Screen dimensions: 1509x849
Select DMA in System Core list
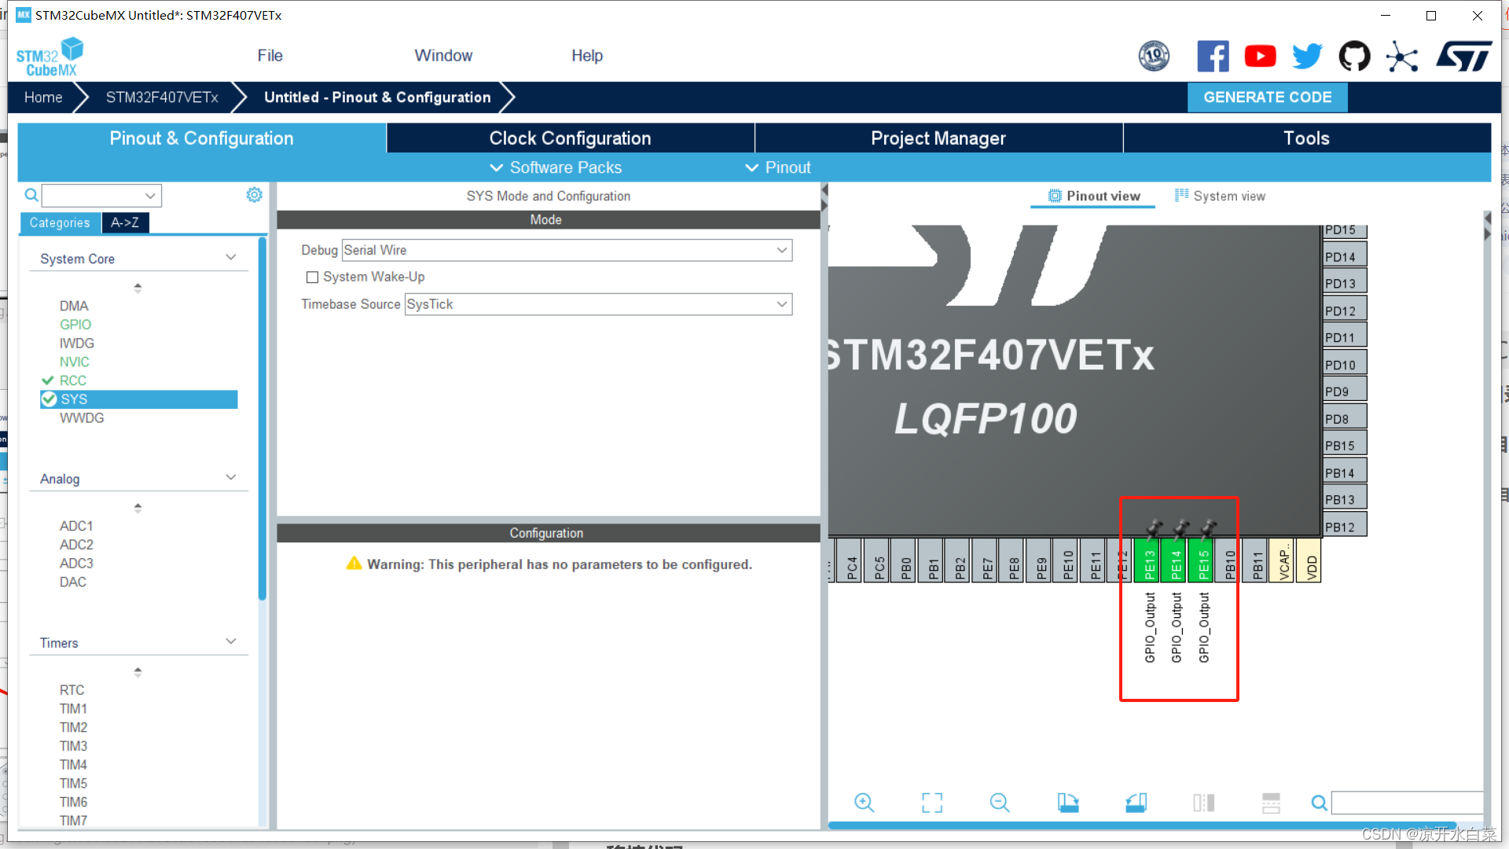pyautogui.click(x=74, y=306)
